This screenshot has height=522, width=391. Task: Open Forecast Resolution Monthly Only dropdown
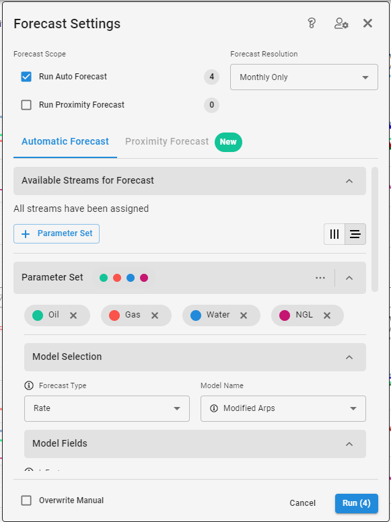tap(304, 77)
